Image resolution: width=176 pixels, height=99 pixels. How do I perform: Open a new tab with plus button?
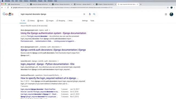[x=141, y=4]
